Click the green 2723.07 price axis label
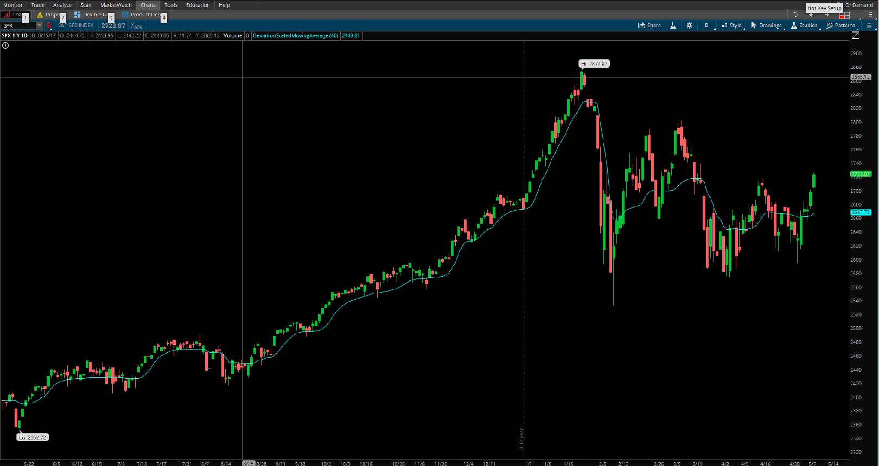 861,174
